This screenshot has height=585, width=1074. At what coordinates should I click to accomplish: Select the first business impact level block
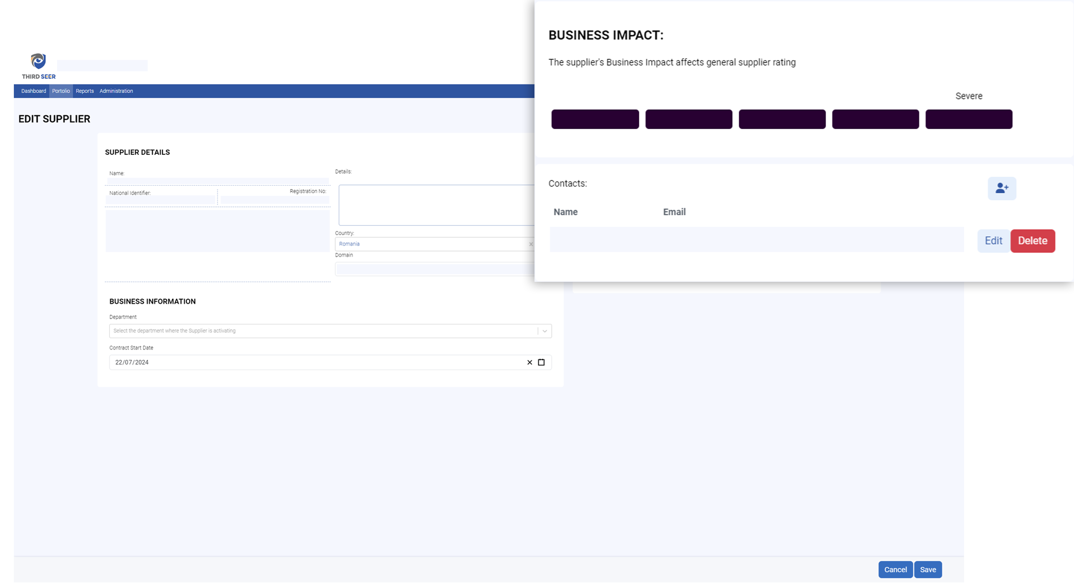595,119
